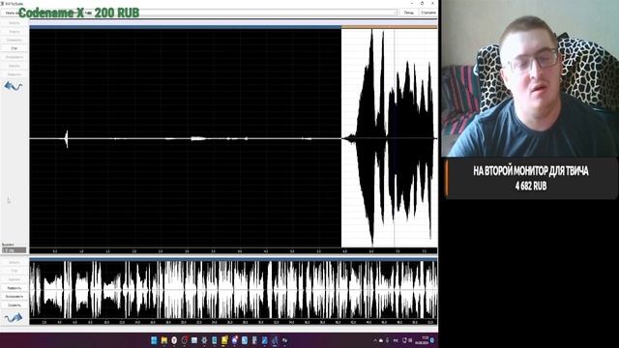Click the blue bar above the lower waveform
The height and width of the screenshot is (348, 619).
click(x=233, y=259)
